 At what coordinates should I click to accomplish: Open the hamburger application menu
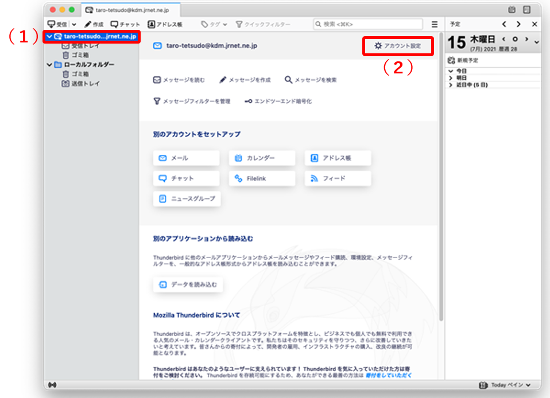435,25
